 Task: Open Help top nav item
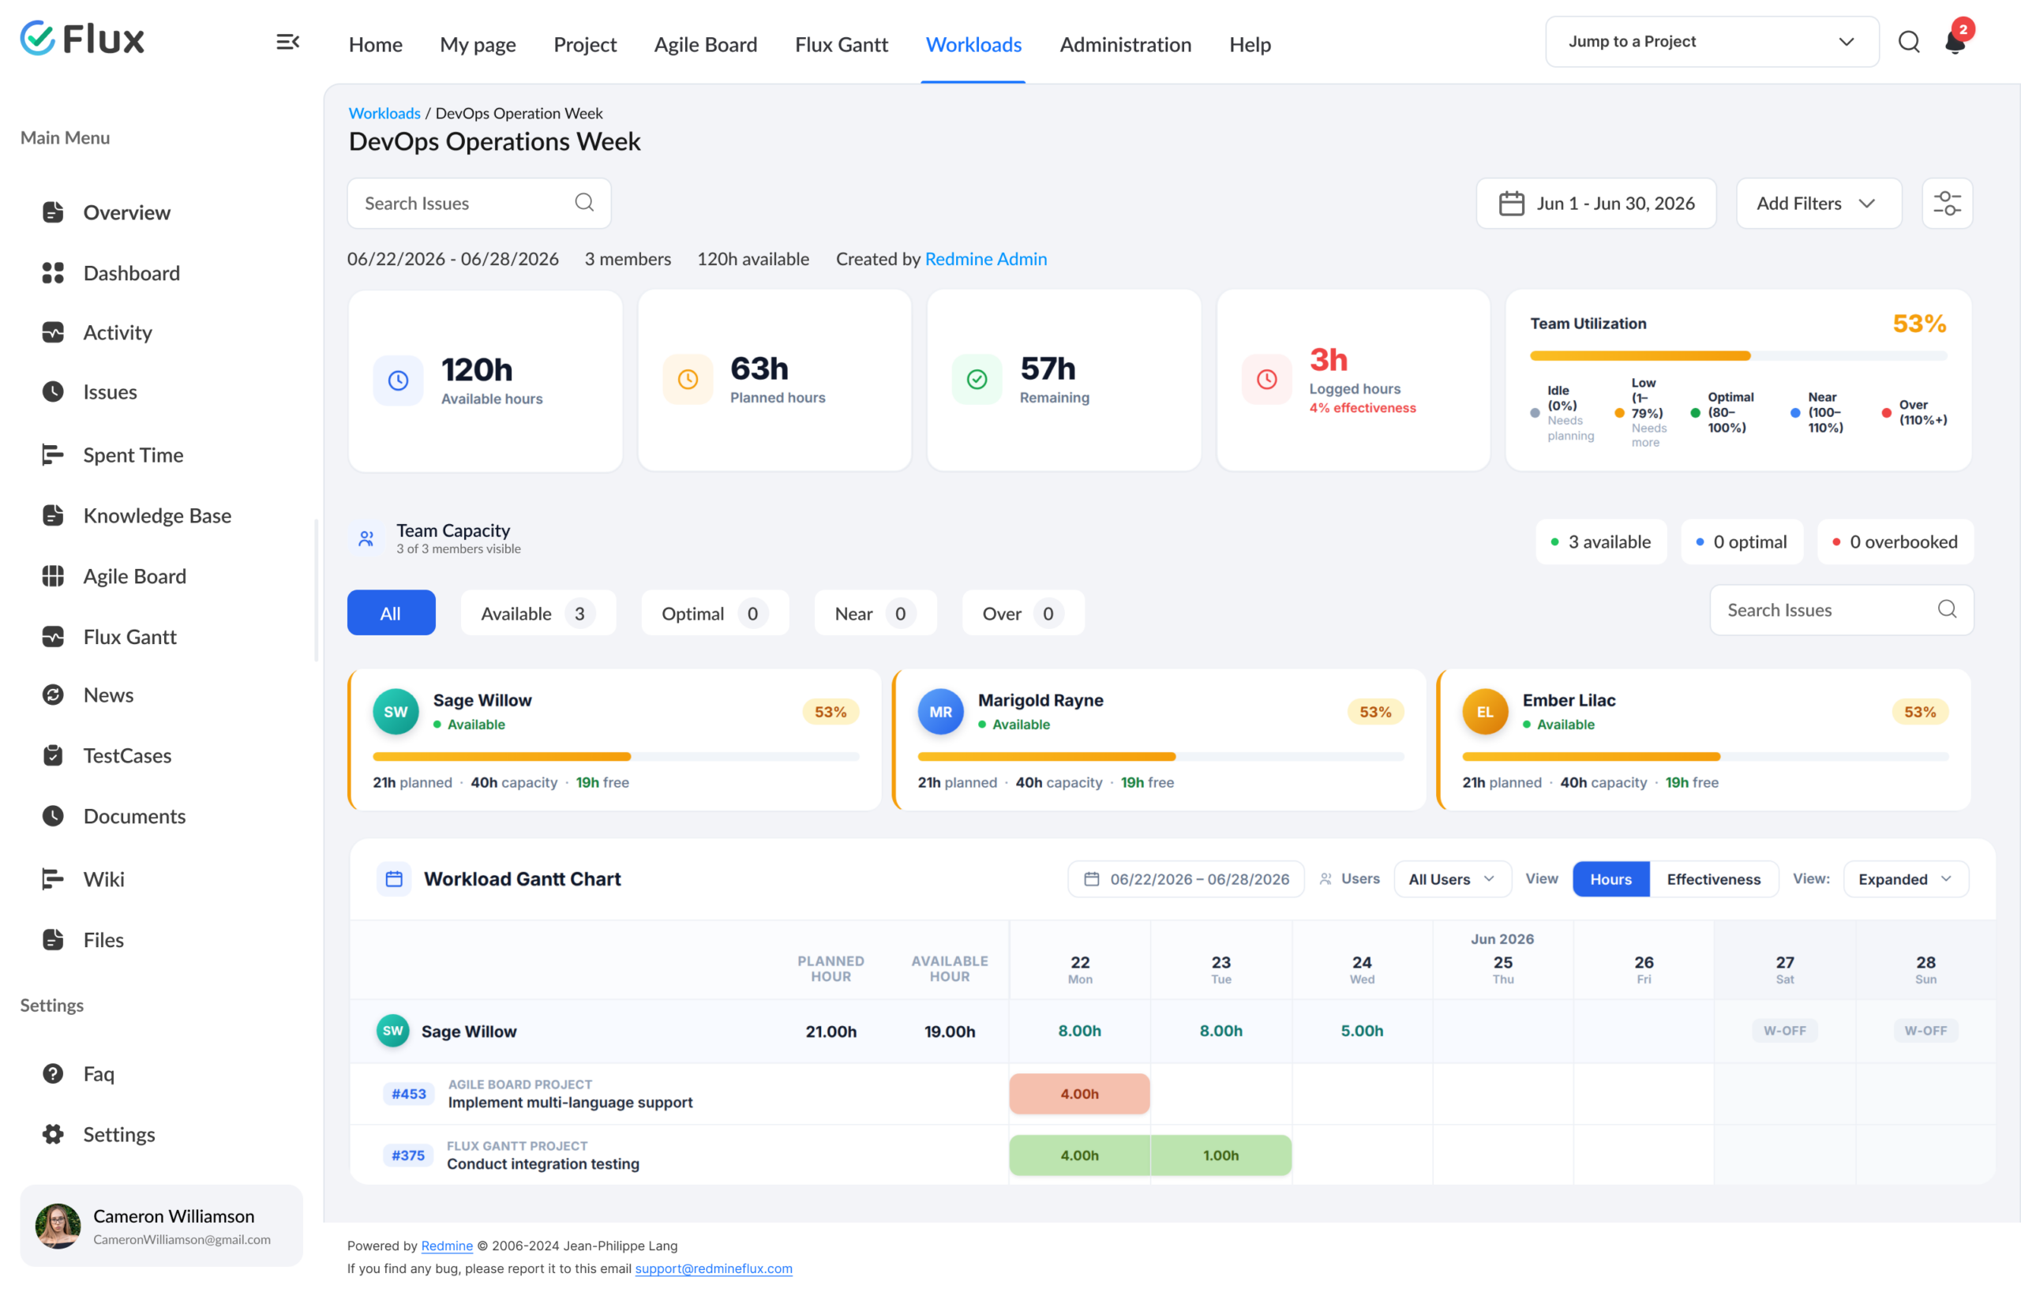tap(1250, 44)
